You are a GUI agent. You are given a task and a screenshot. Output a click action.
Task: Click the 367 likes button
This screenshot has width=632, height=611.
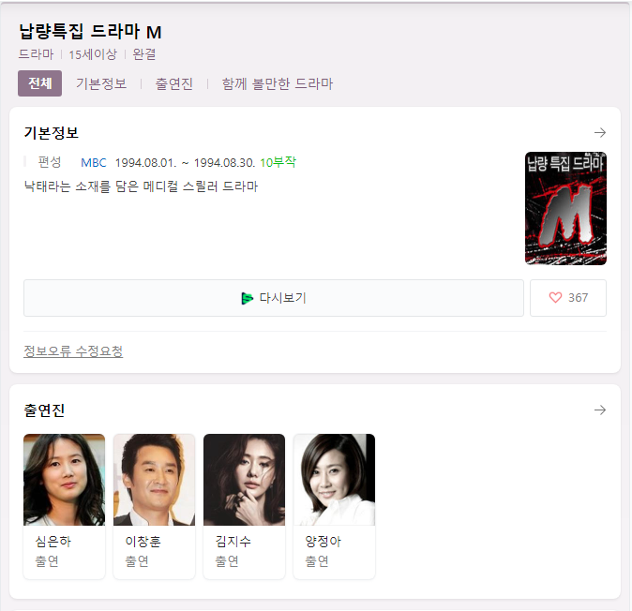click(x=568, y=298)
